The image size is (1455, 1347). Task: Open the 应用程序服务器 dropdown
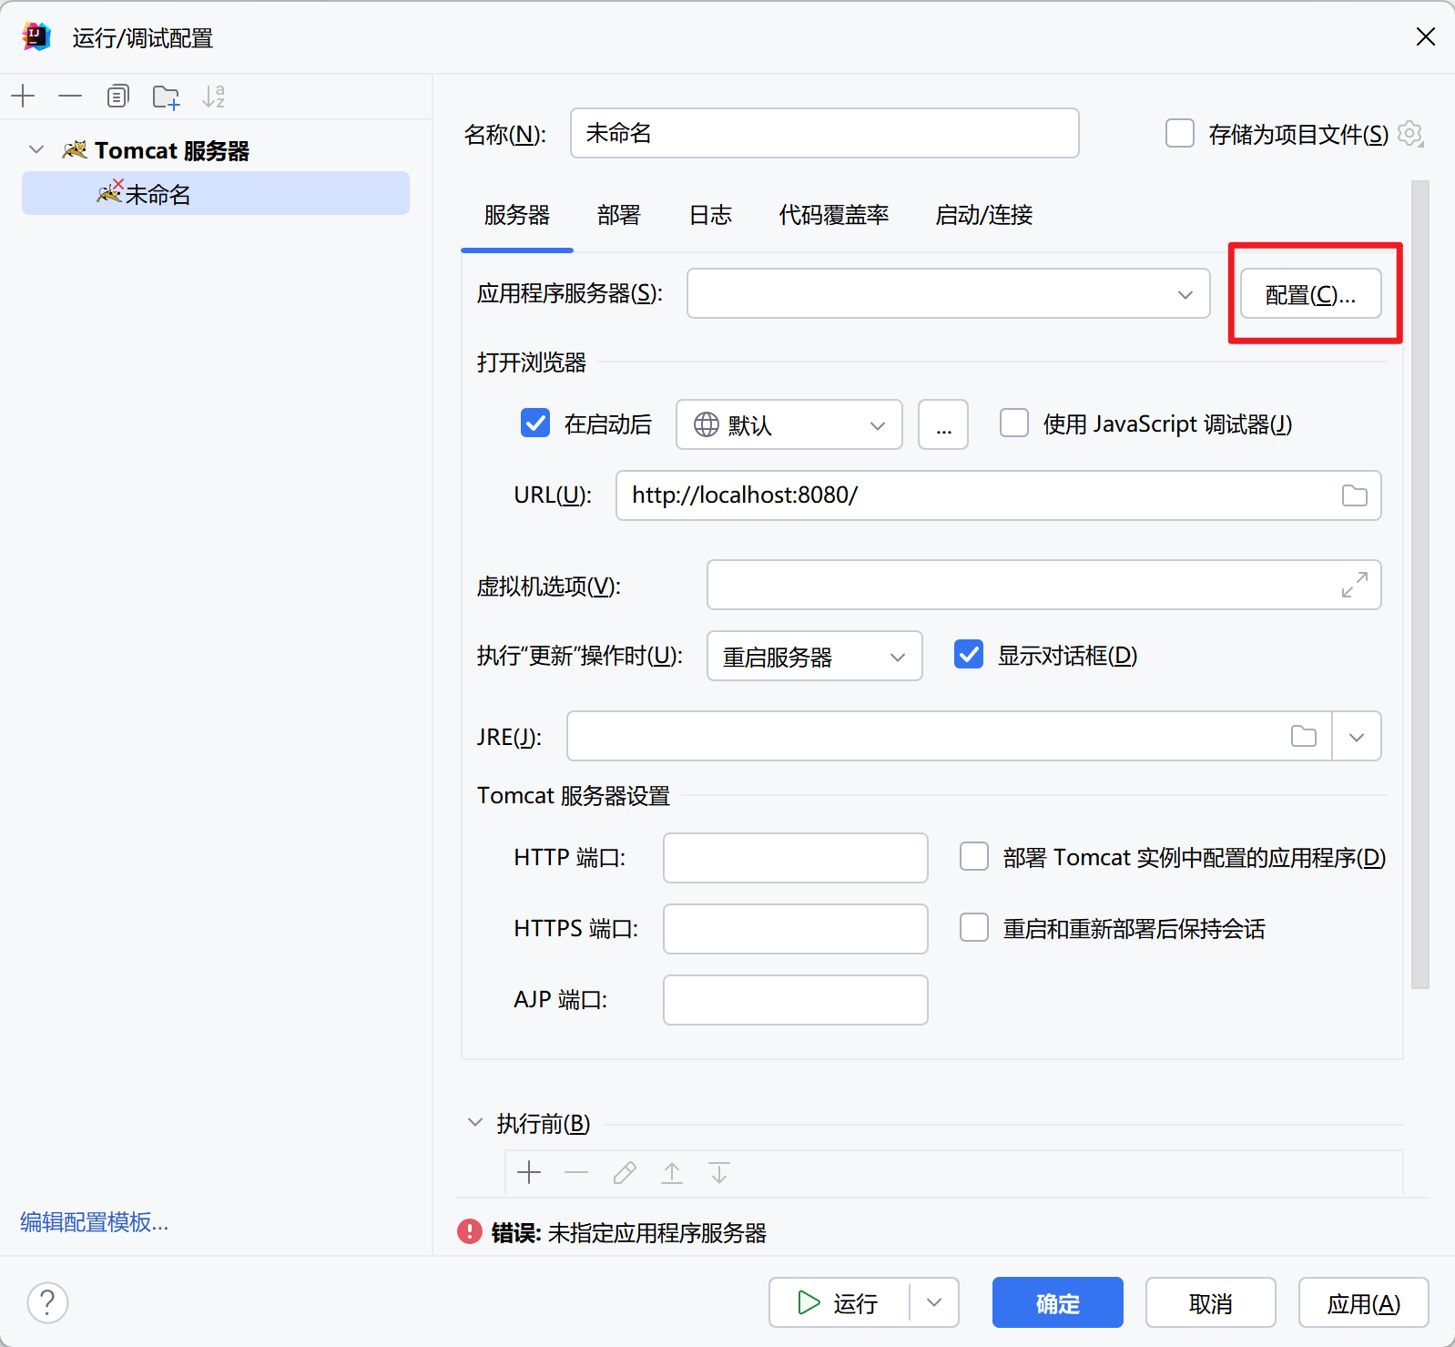click(x=948, y=293)
